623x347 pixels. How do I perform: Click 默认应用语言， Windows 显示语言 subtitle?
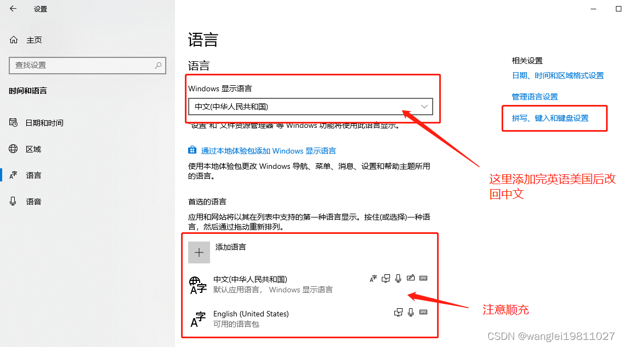[273, 290]
